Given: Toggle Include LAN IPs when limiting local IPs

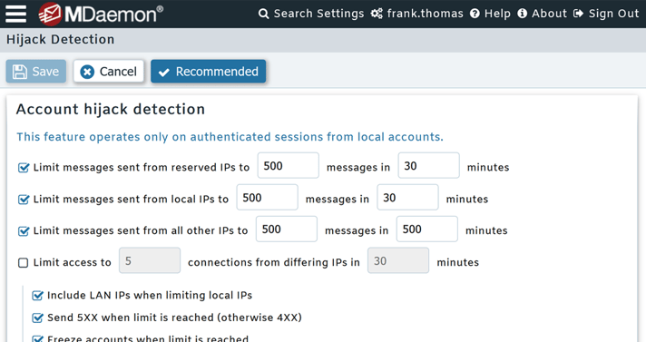Looking at the screenshot, I should (37, 296).
